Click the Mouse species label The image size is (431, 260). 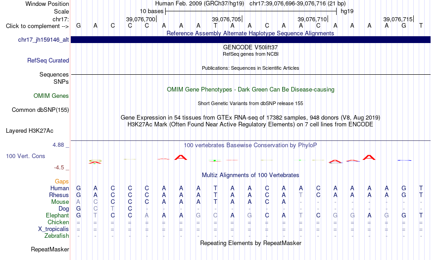[60, 202]
